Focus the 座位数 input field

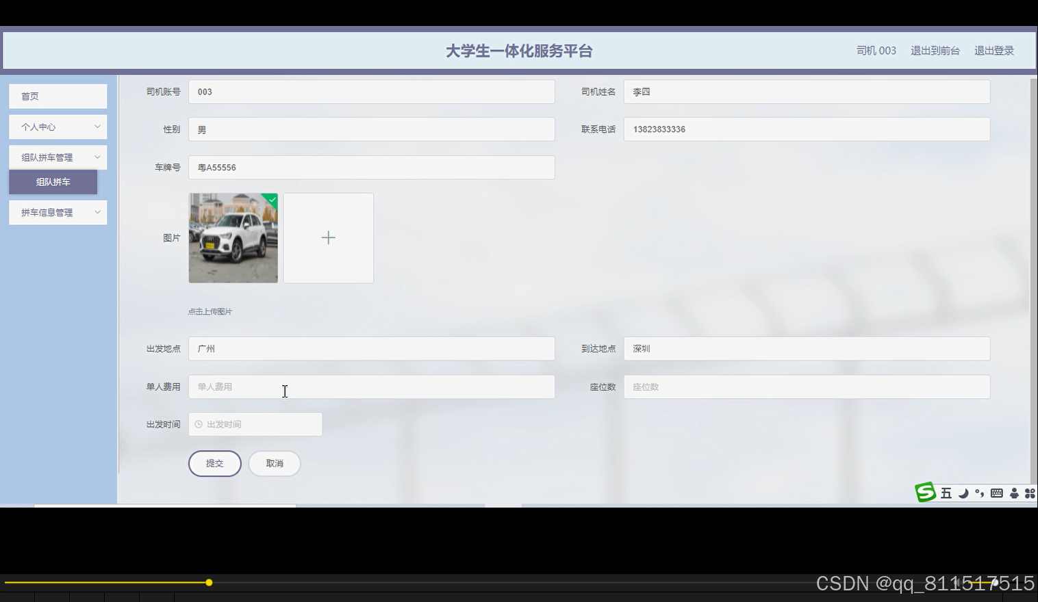(x=807, y=387)
